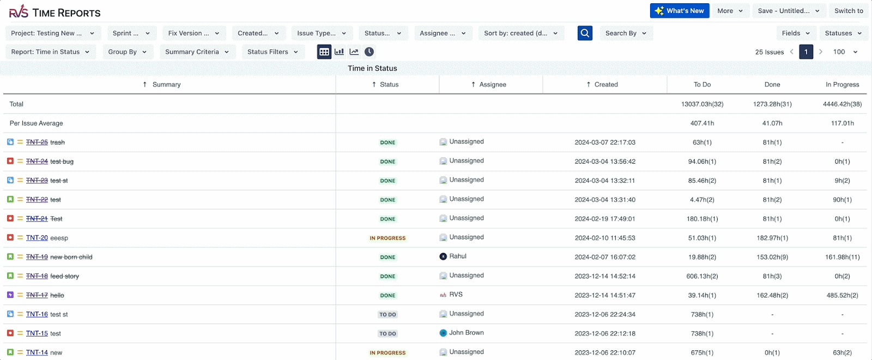Click the clock history icon
Viewport: 872px width, 360px height.
pos(369,52)
